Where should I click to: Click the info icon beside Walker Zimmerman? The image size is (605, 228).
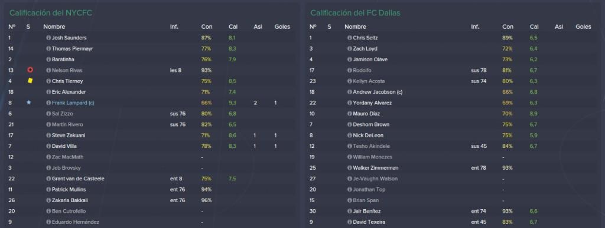350,168
